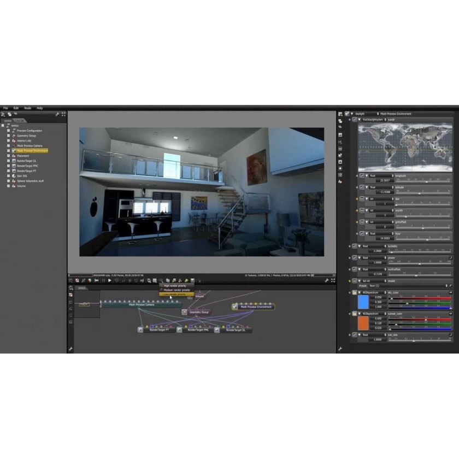Click the red cube icon in node graph sidebar

71,295
